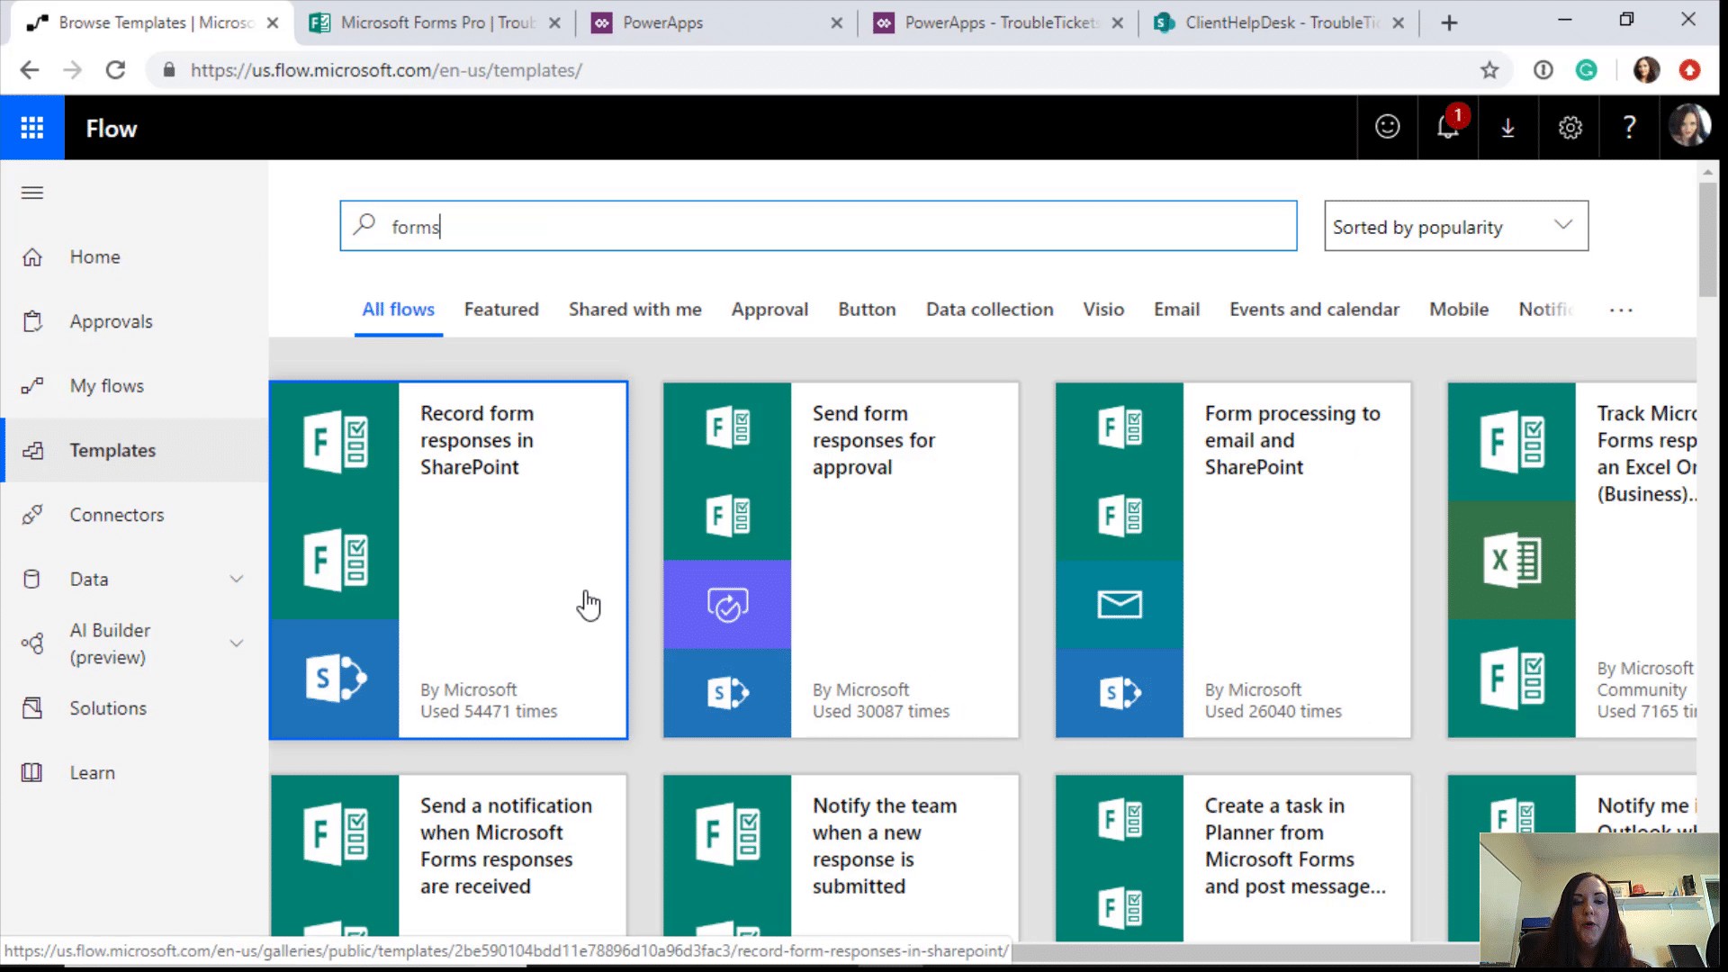Viewport: 1728px width, 972px height.
Task: Click the My flows icon in sidebar
Action: (32, 386)
